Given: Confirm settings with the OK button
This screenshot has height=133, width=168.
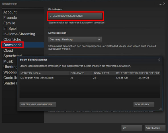Looking at the screenshot, I should coord(132,128).
